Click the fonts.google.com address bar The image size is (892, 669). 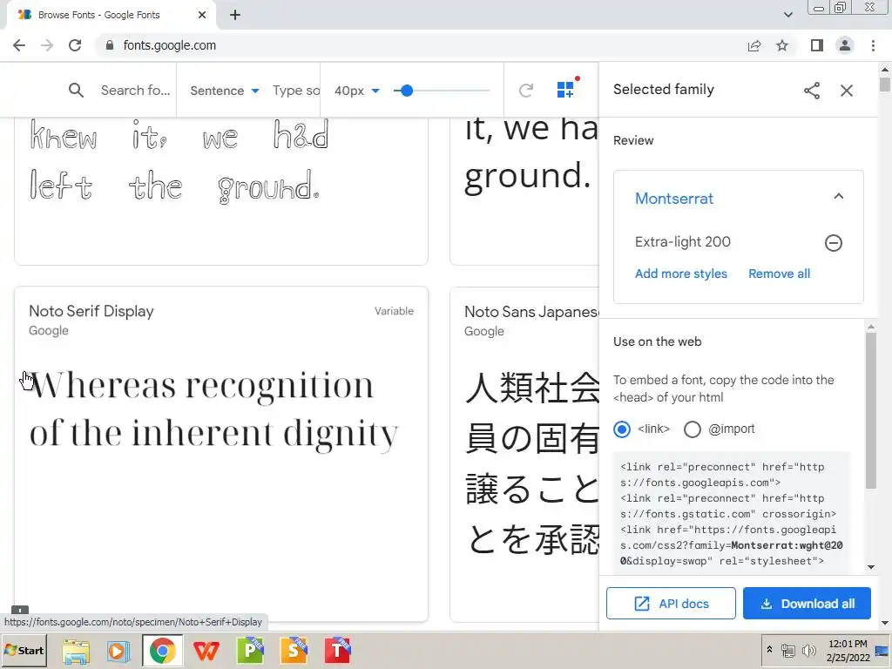pos(170,45)
